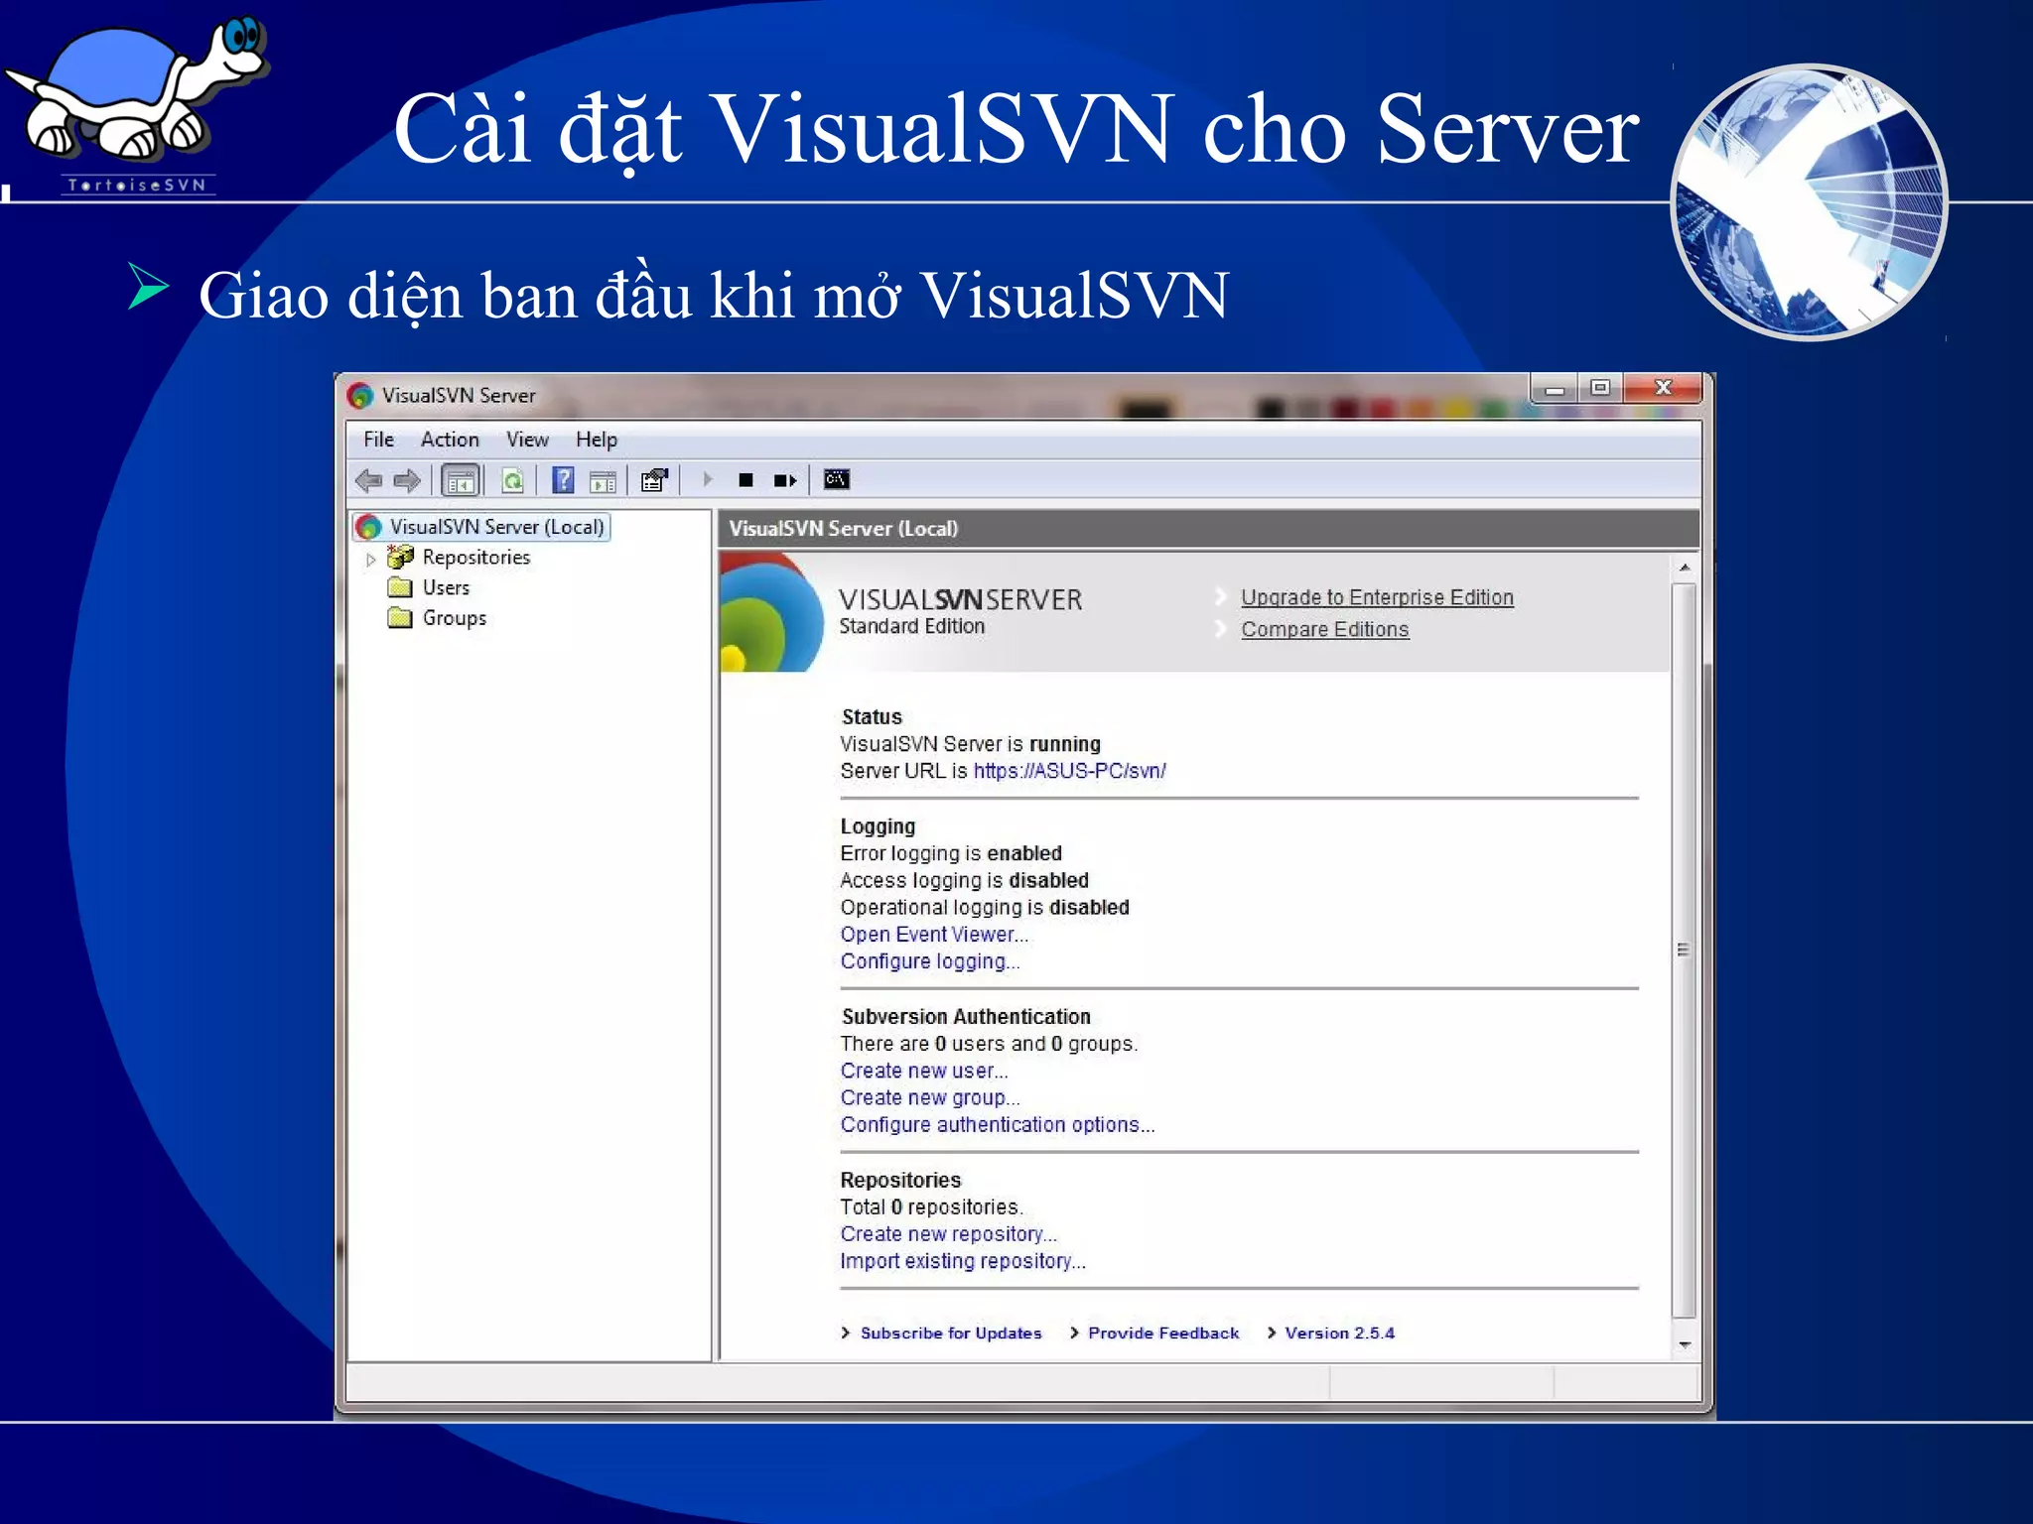Click the Repositories folder icon in tree
2033x1524 pixels.
(400, 558)
